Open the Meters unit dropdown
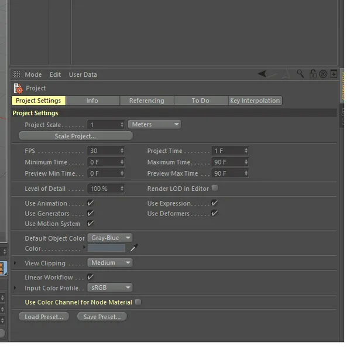Image resolution: width=347 pixels, height=349 pixels. (x=154, y=124)
